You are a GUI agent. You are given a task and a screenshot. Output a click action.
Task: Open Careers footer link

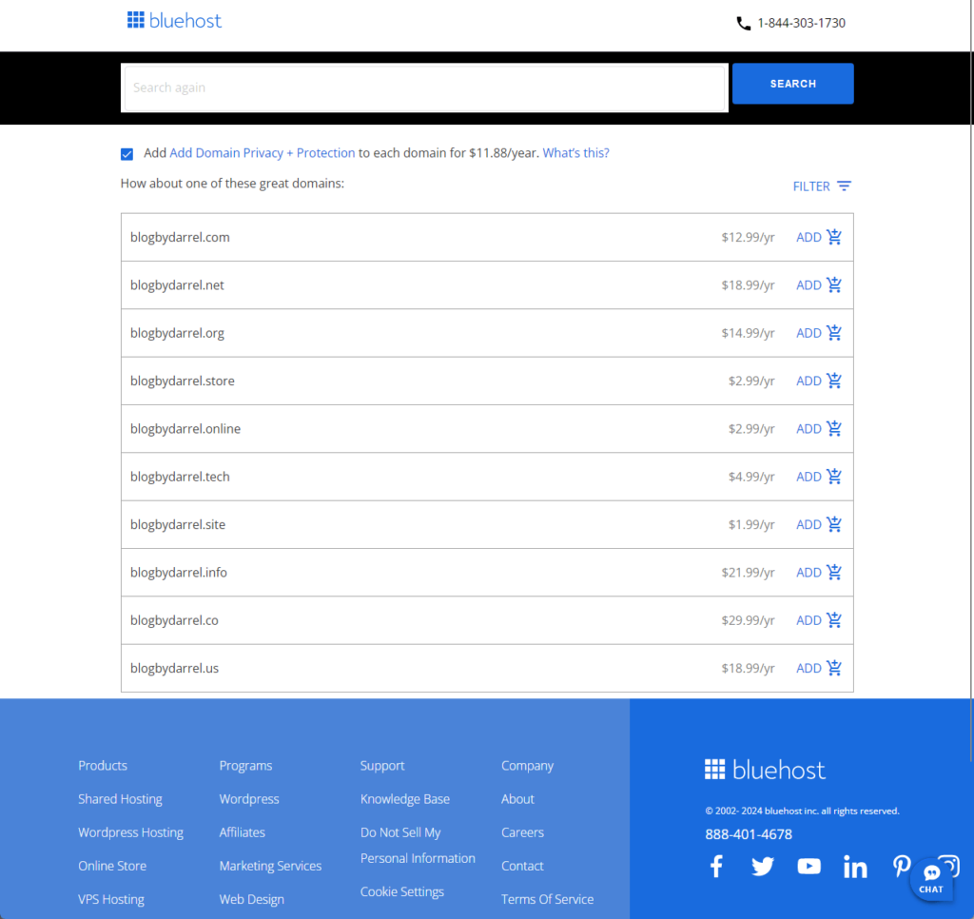pos(522,832)
